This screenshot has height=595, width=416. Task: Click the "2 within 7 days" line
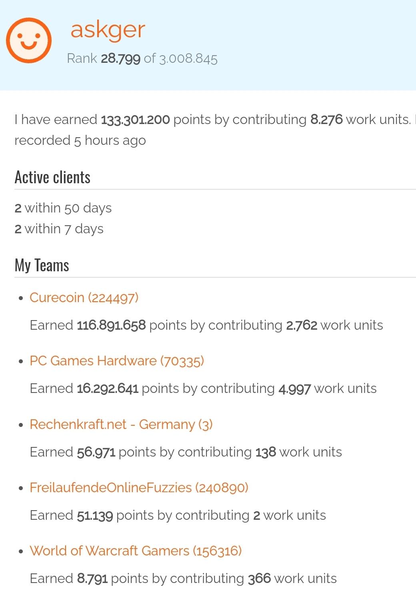(59, 229)
